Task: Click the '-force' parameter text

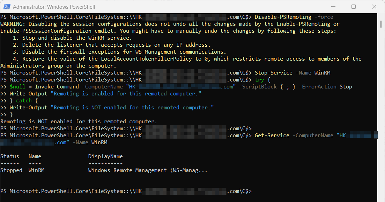Action: click(x=324, y=17)
